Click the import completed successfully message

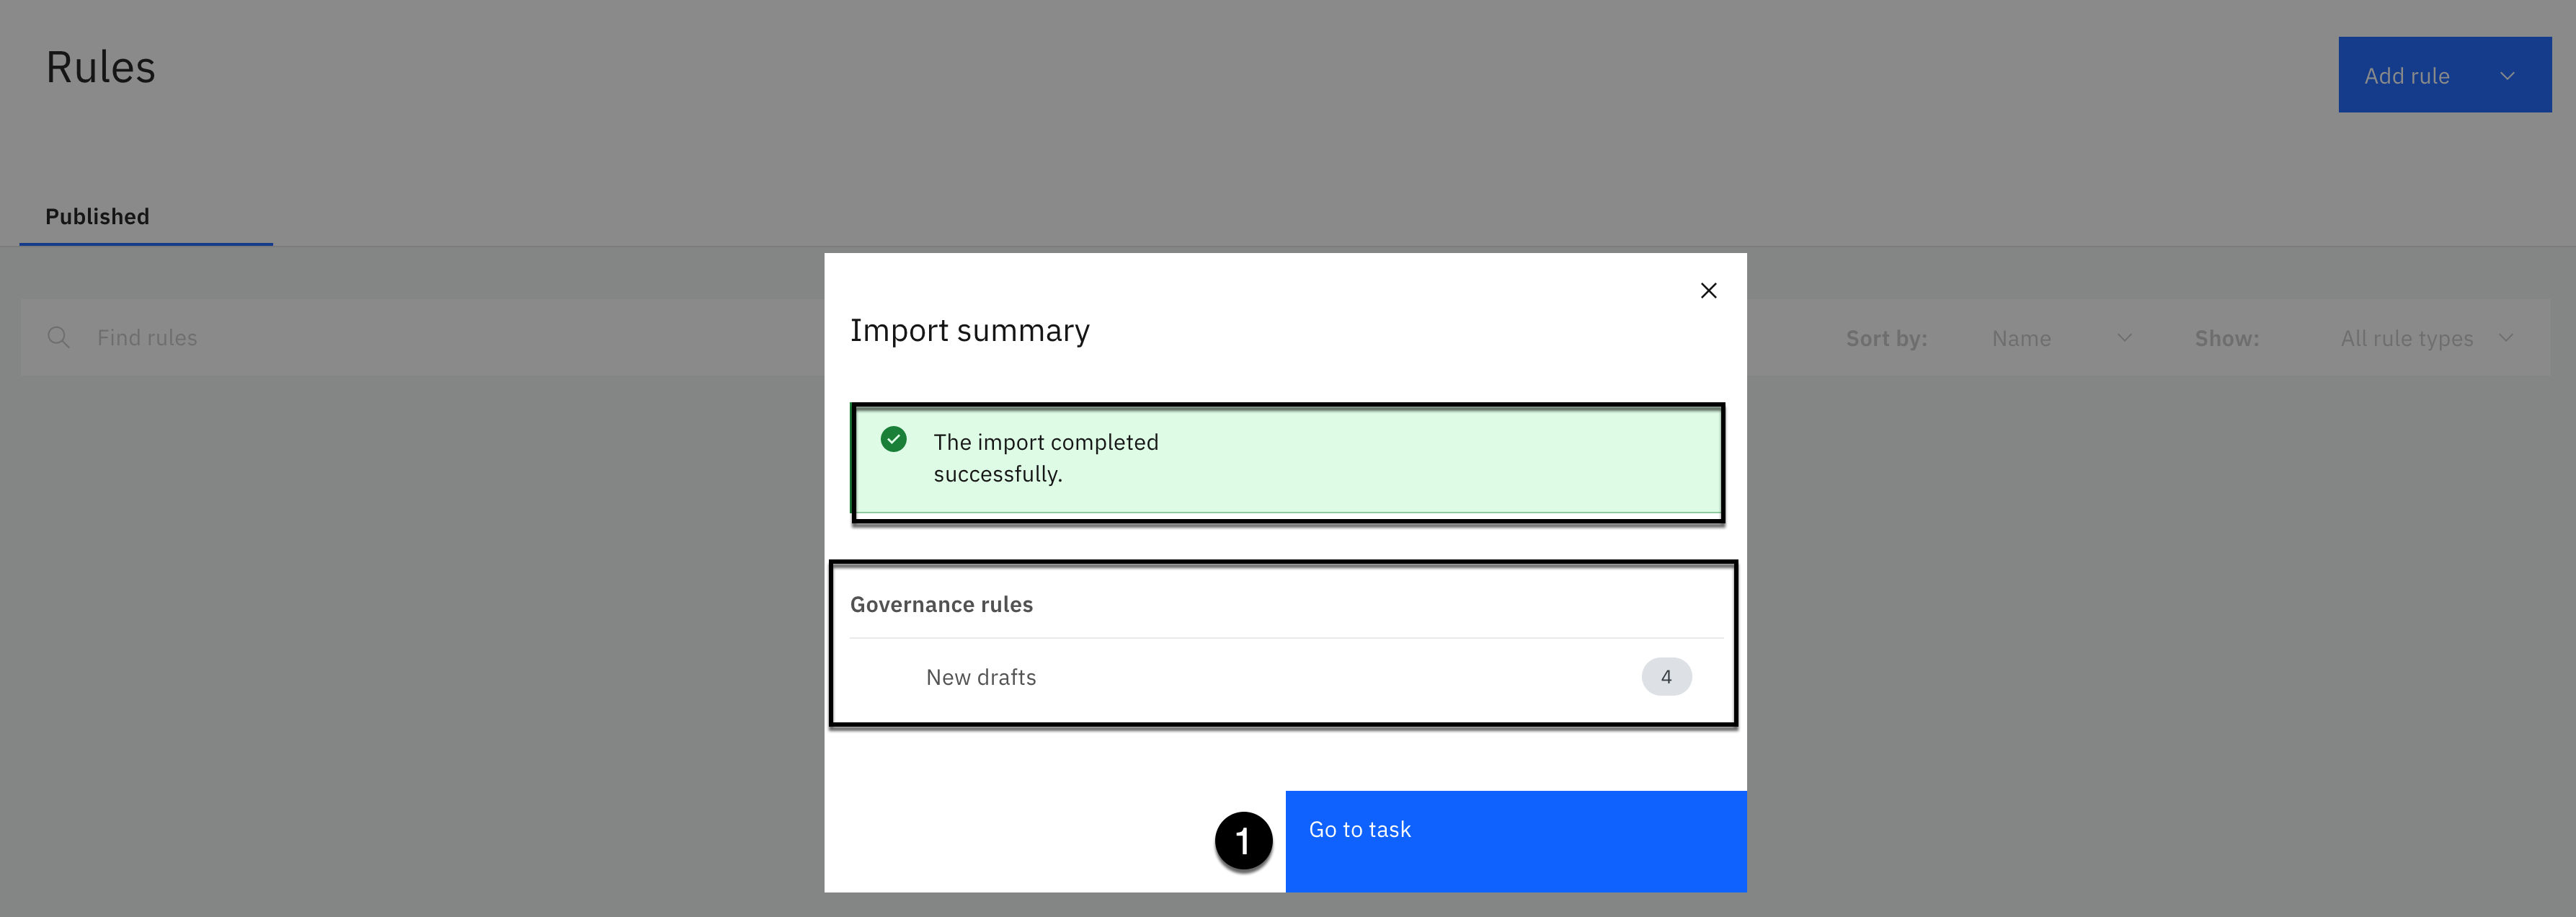click(x=1045, y=458)
